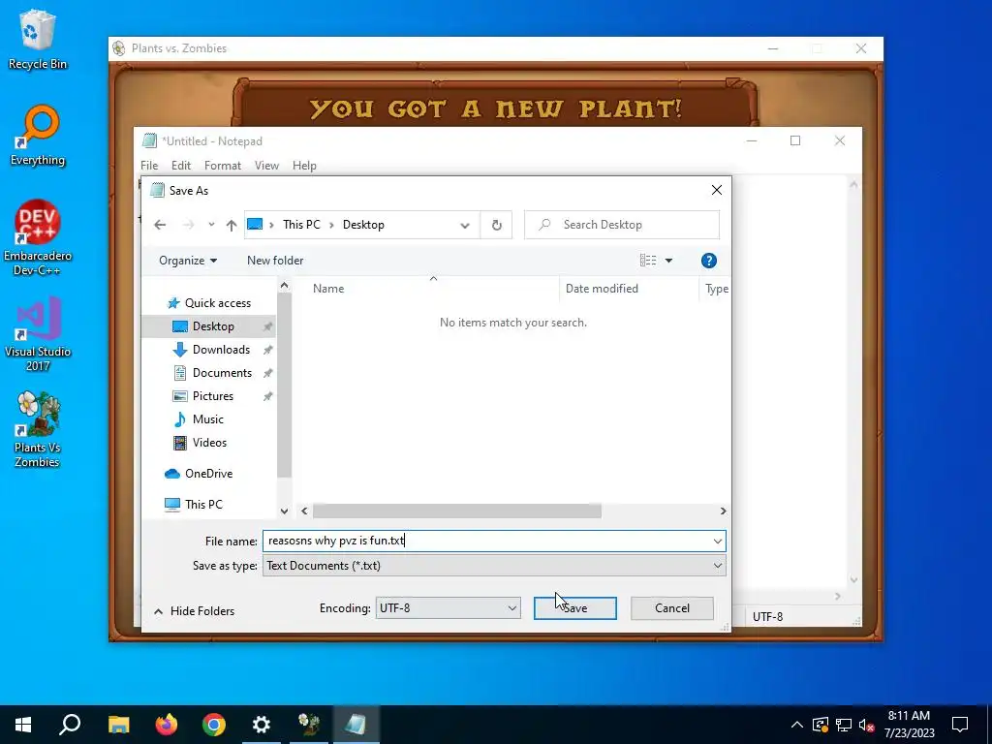This screenshot has height=744, width=992.
Task: Launch Firefox from the taskbar
Action: point(167,725)
